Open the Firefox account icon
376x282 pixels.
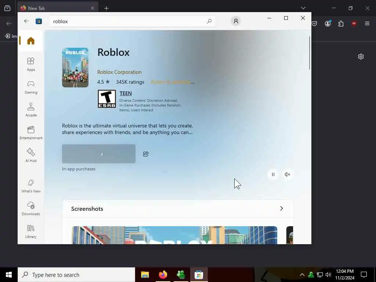click(328, 23)
